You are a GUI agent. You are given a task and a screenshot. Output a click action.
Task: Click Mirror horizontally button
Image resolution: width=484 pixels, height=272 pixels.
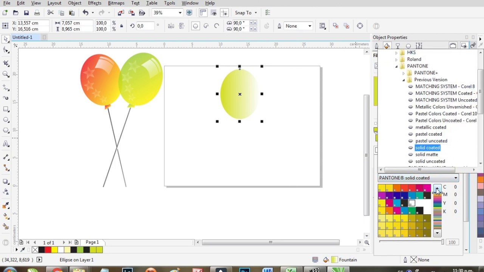pyautogui.click(x=171, y=26)
